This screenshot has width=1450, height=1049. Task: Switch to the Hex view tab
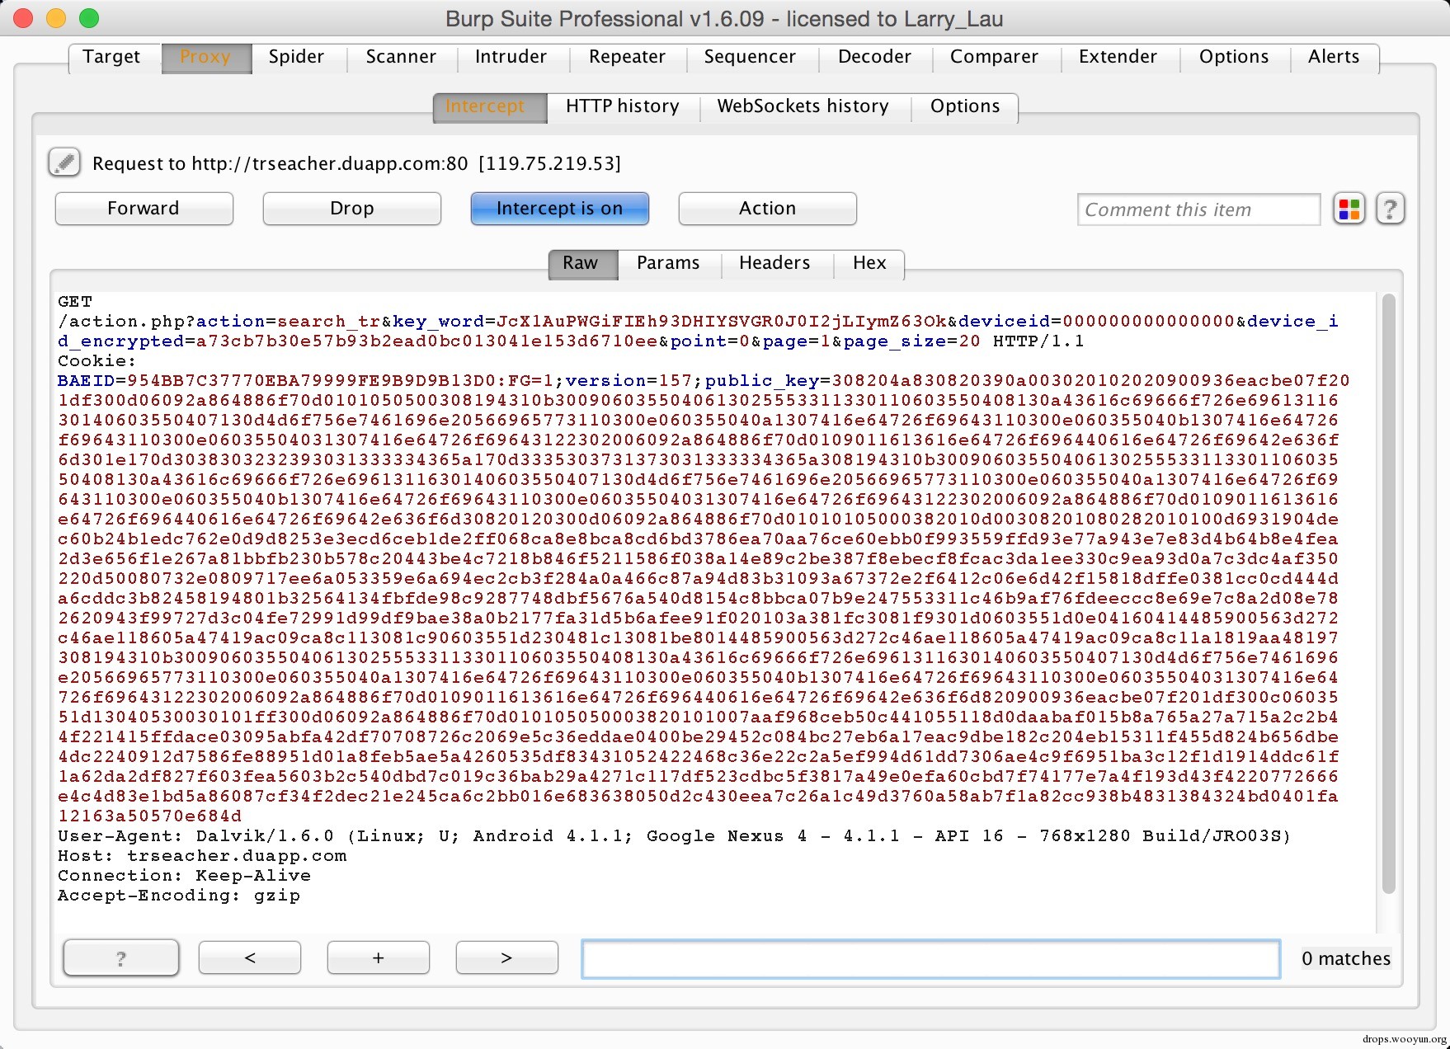point(869,263)
